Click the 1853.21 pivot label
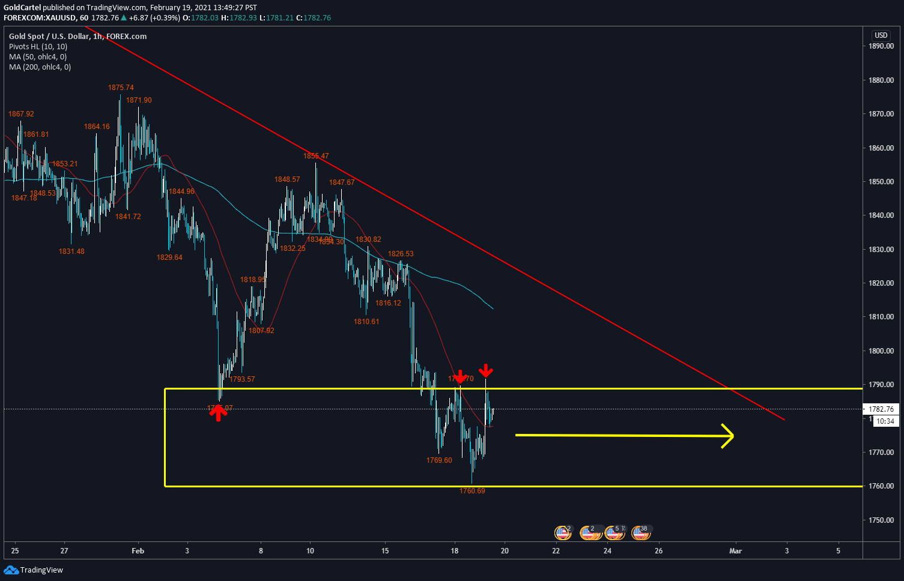The image size is (904, 581). [64, 164]
